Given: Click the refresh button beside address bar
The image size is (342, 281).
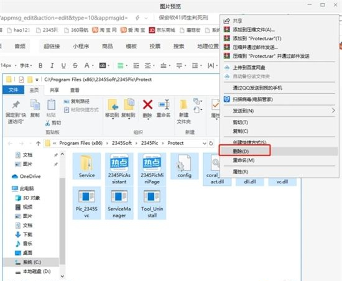Looking at the screenshot, I should (211, 143).
